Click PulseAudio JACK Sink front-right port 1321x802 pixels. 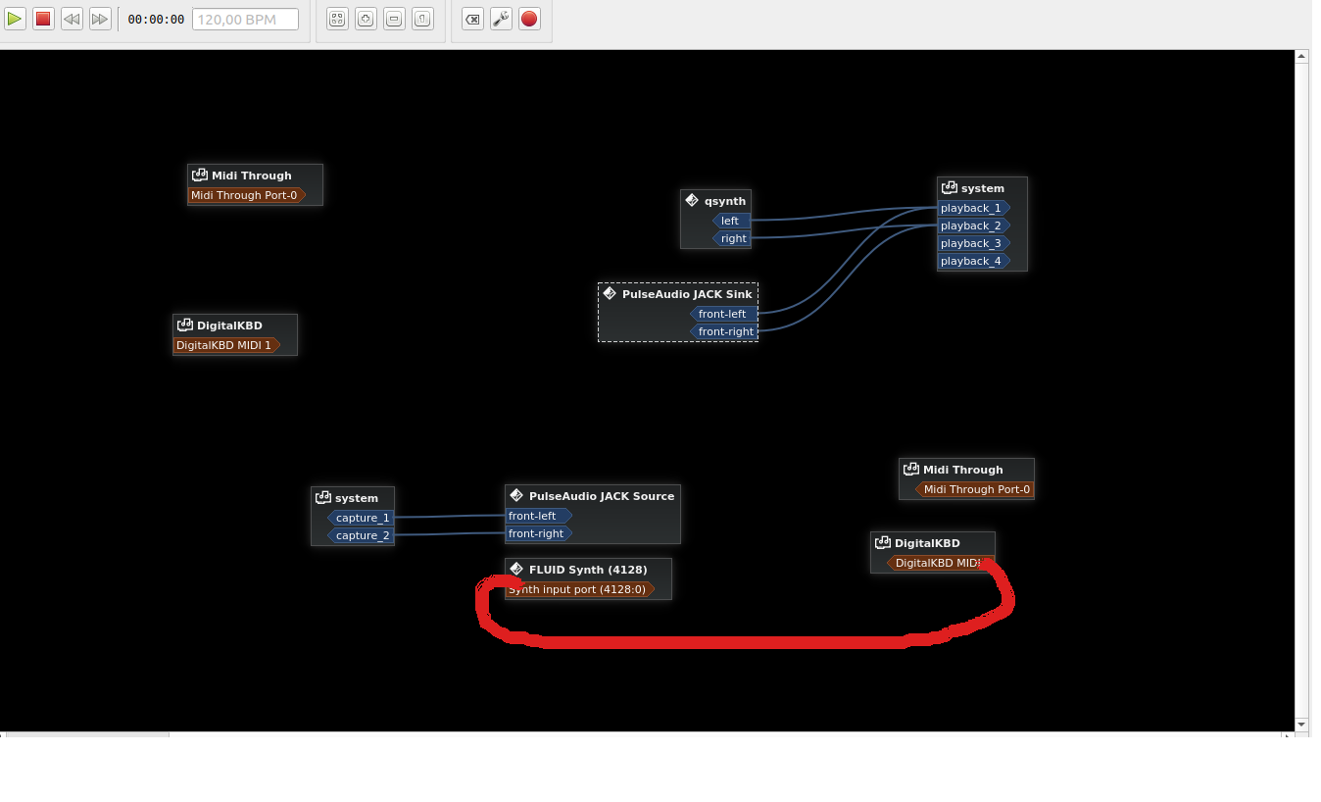point(723,331)
